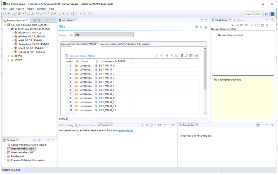The height and width of the screenshot is (175, 278).
Task: Select eMcem (V1.0.1, AS4.4.0) module
Action: 32,37
